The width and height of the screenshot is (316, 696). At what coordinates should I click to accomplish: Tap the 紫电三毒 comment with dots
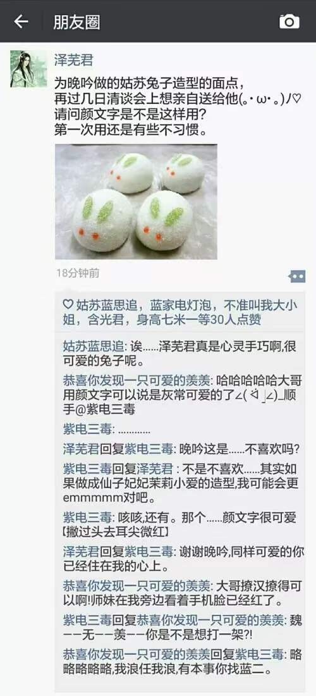click(107, 429)
